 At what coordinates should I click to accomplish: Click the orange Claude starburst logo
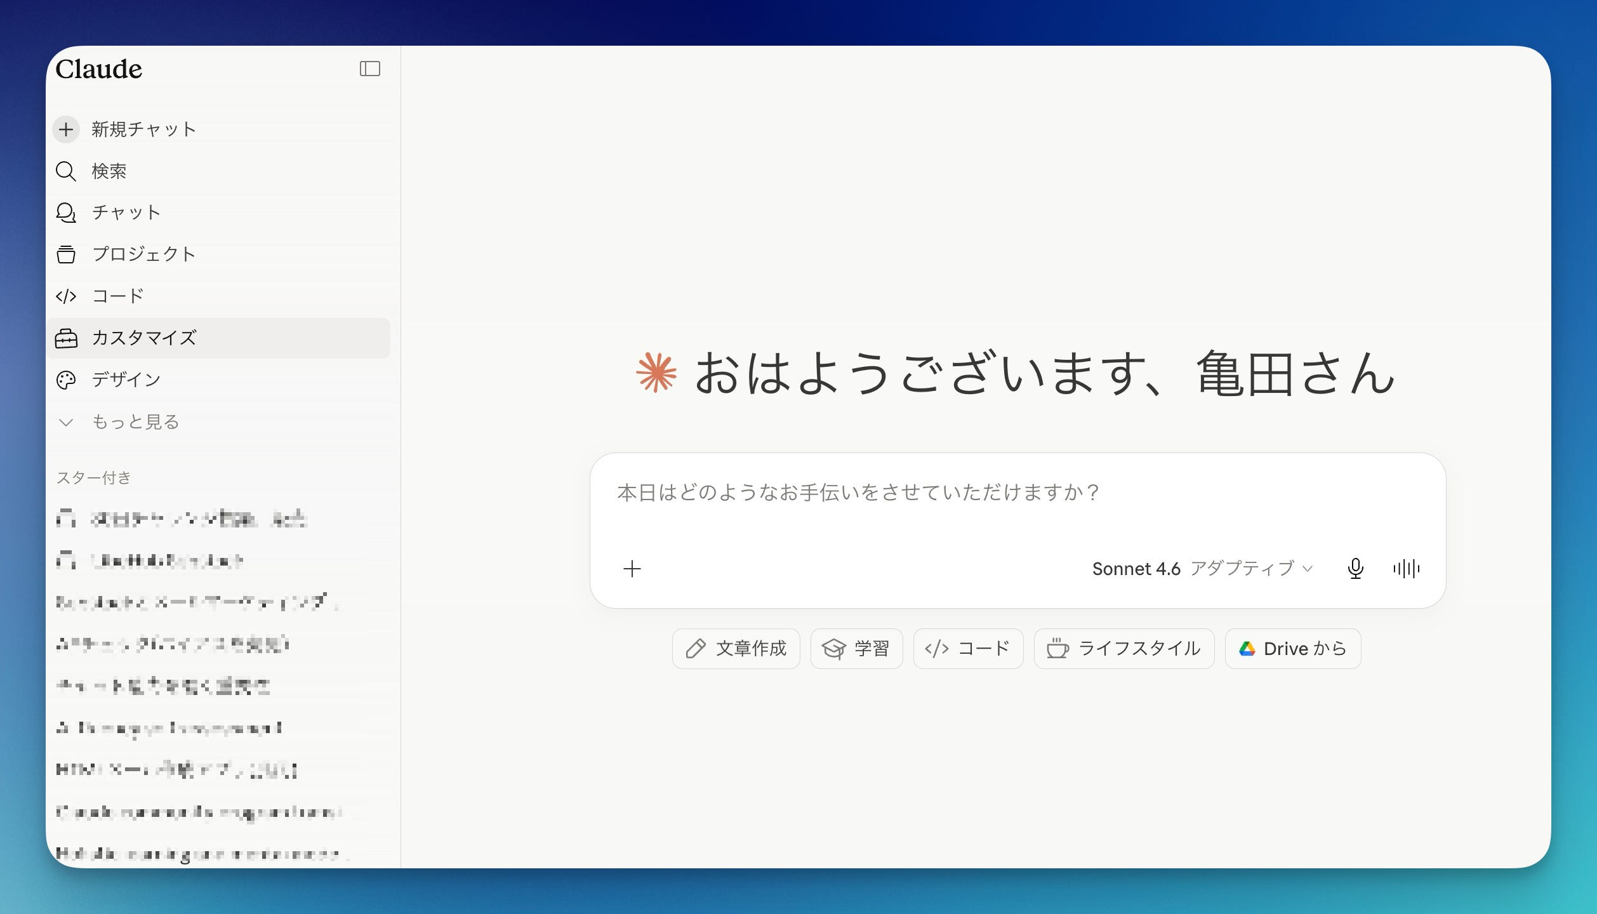click(x=656, y=373)
